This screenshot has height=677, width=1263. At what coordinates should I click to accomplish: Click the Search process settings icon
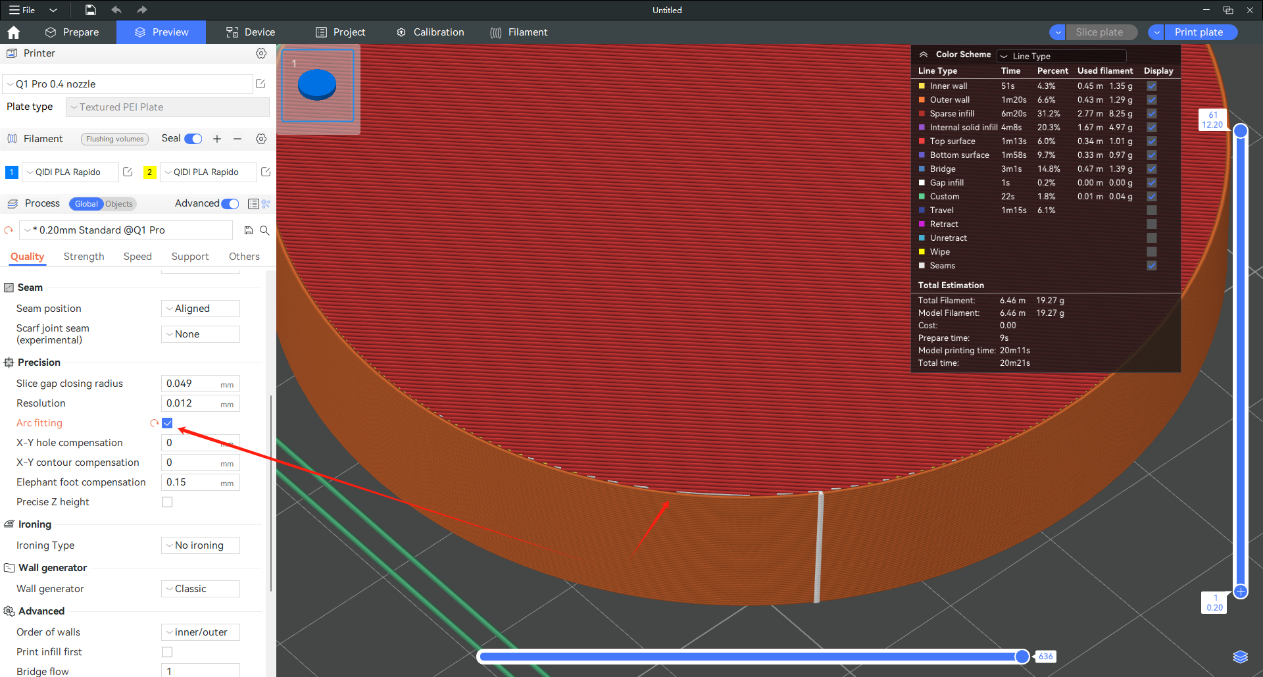(264, 230)
